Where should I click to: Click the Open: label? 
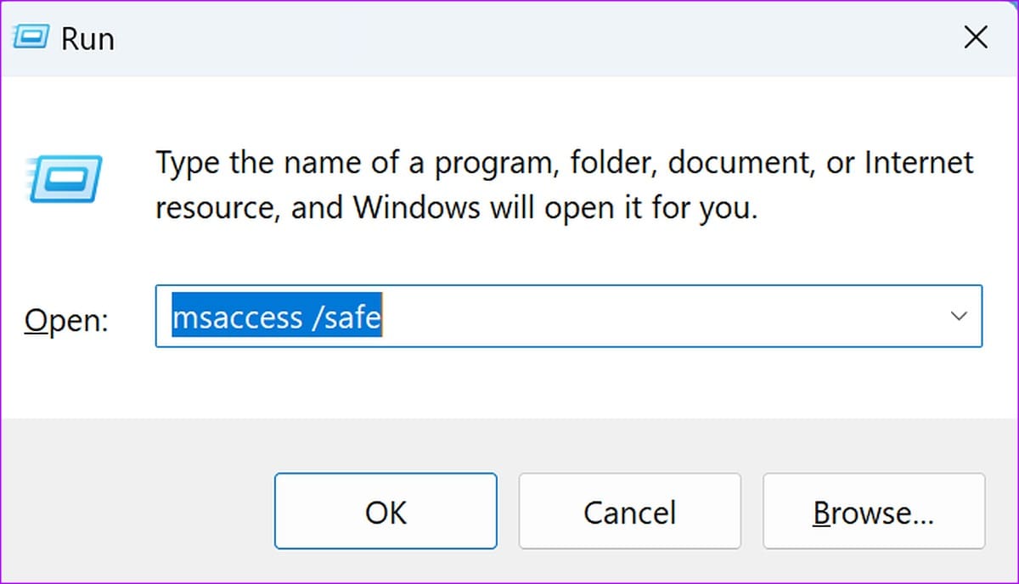66,320
